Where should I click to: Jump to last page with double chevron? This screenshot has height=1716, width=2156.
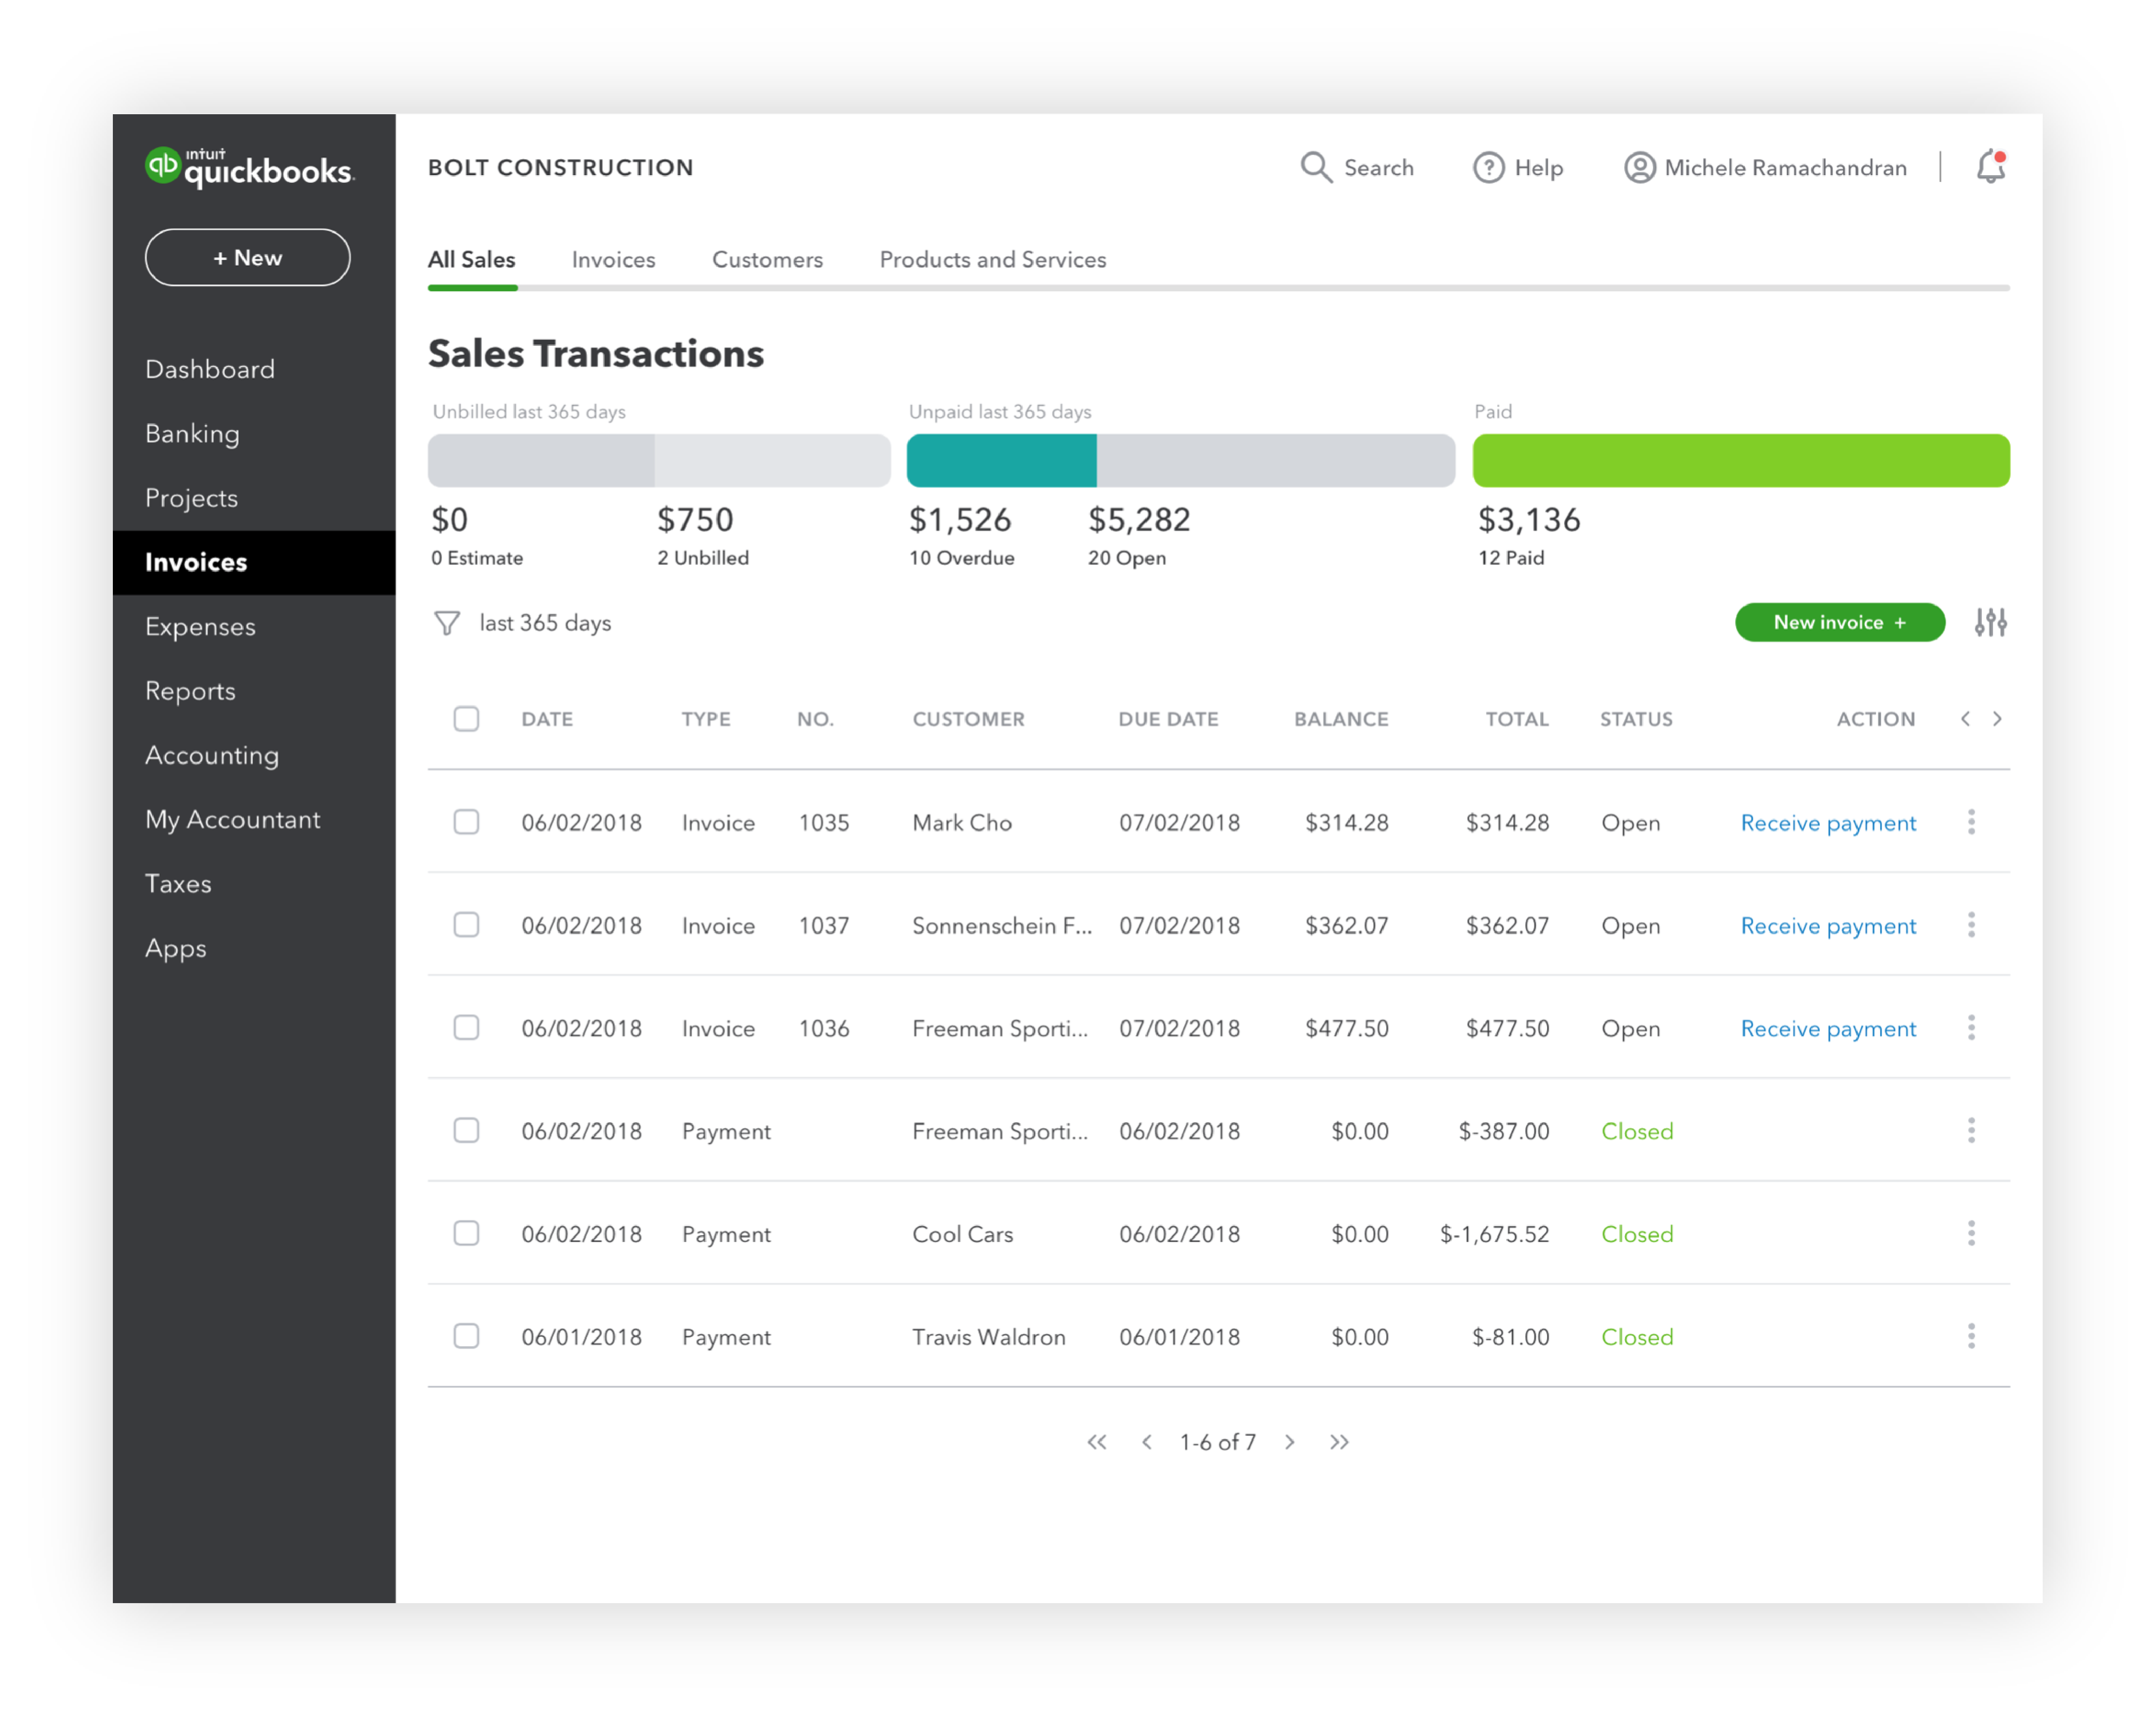pos(1339,1442)
